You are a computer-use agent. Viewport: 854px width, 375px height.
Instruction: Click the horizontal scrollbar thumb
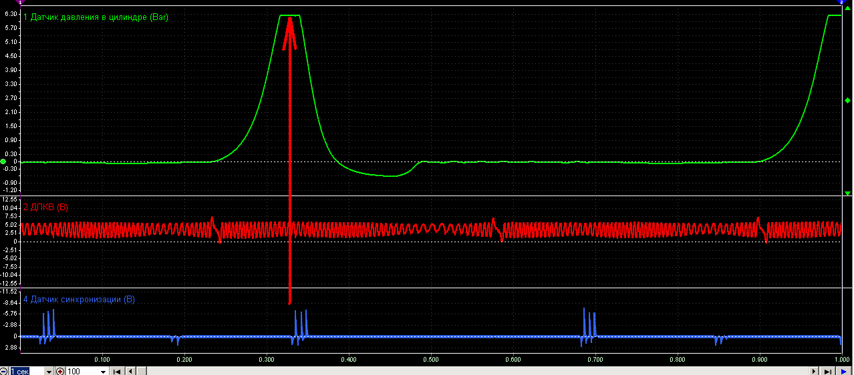(141, 371)
